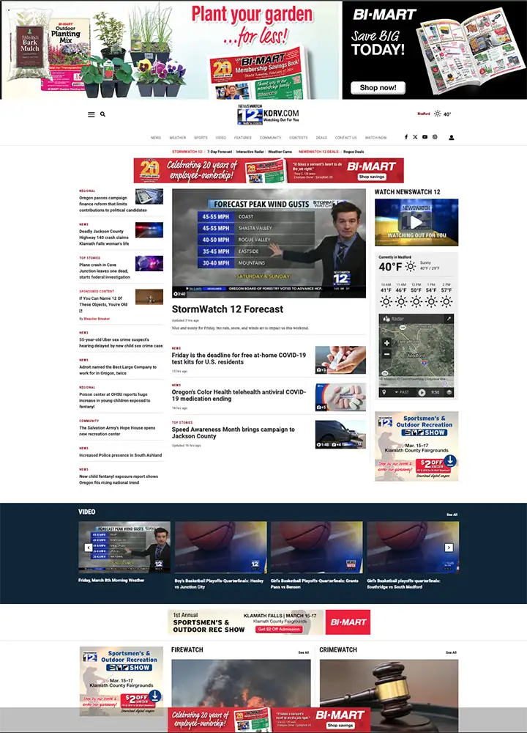The image size is (527, 733).
Task: Click the header sun weather icon
Action: click(438, 114)
